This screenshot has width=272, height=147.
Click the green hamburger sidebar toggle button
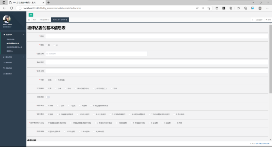(x=31, y=15)
